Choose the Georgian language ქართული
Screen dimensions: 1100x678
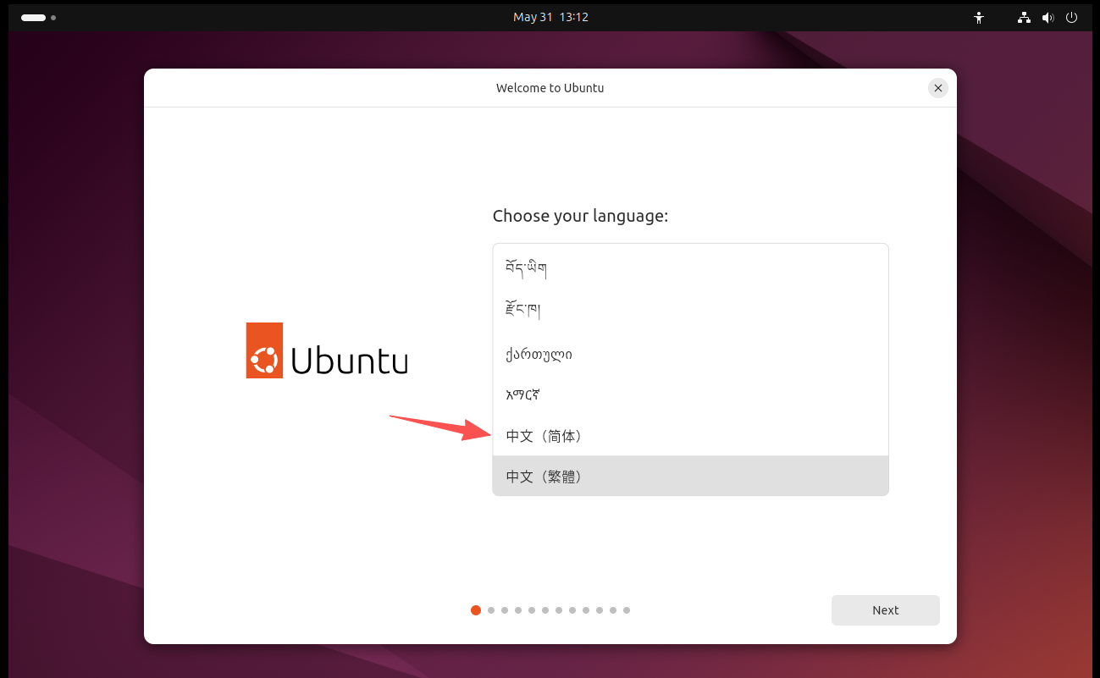[690, 353]
